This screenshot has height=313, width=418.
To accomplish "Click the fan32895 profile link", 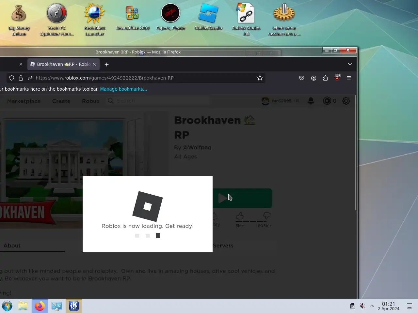I will pyautogui.click(x=281, y=101).
